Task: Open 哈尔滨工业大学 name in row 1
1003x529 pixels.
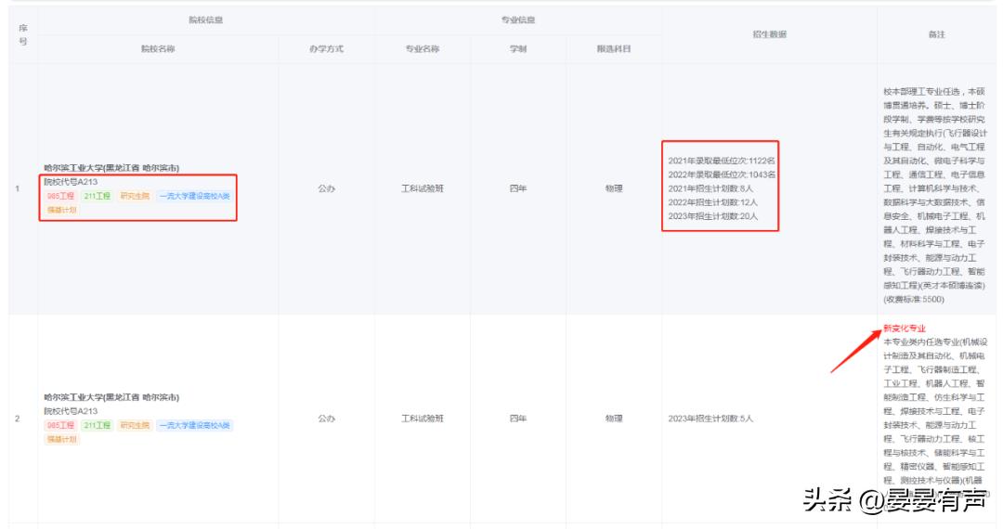Action: coord(112,168)
